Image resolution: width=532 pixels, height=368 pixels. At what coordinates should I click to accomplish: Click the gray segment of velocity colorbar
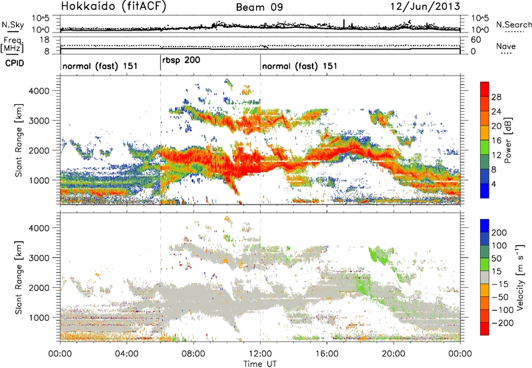[485, 278]
